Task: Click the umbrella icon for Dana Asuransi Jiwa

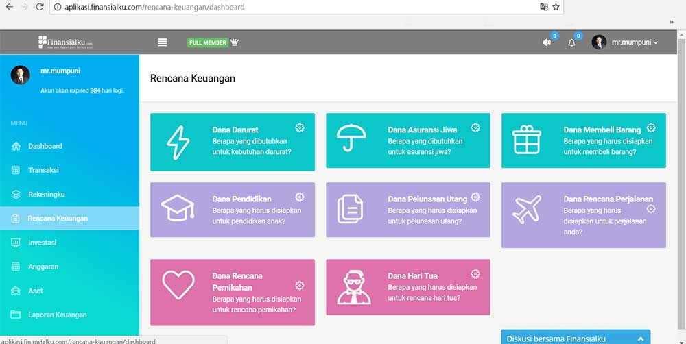Action: point(351,141)
